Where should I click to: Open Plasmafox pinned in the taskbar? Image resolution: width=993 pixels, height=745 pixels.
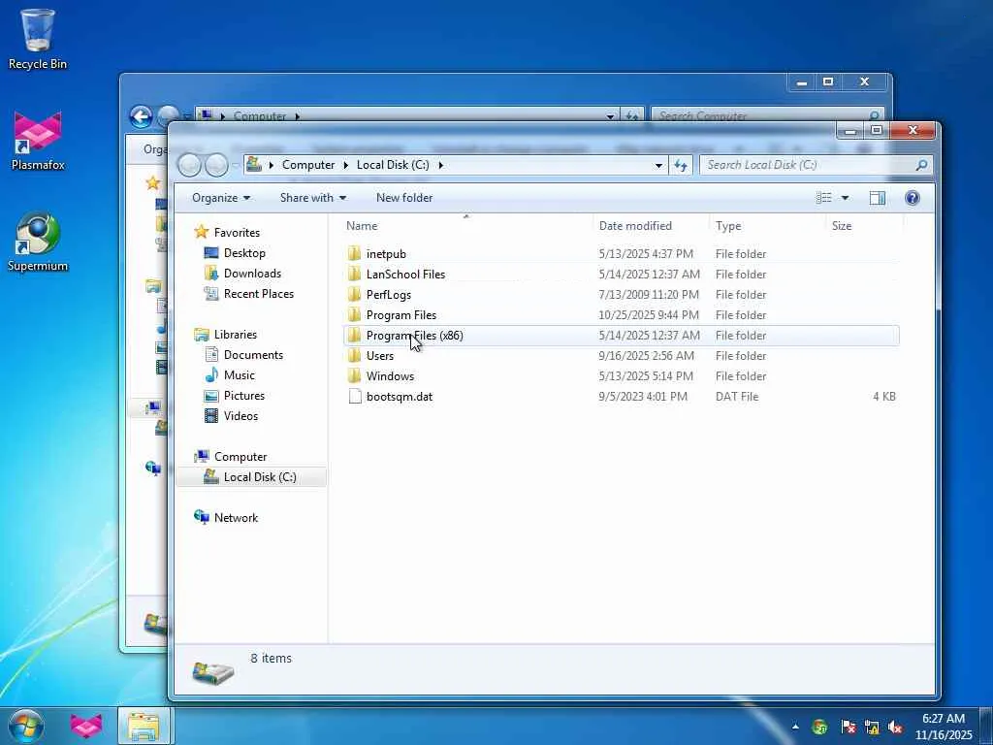86,726
